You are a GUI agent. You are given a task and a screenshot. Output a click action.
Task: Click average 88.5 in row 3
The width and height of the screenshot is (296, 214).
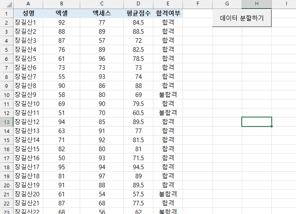(139, 32)
